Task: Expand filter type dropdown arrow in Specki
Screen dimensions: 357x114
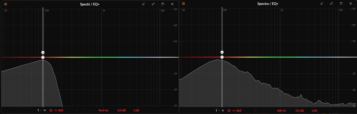Action: coord(77,110)
